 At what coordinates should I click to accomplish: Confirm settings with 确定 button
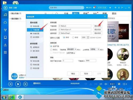tap(73, 74)
